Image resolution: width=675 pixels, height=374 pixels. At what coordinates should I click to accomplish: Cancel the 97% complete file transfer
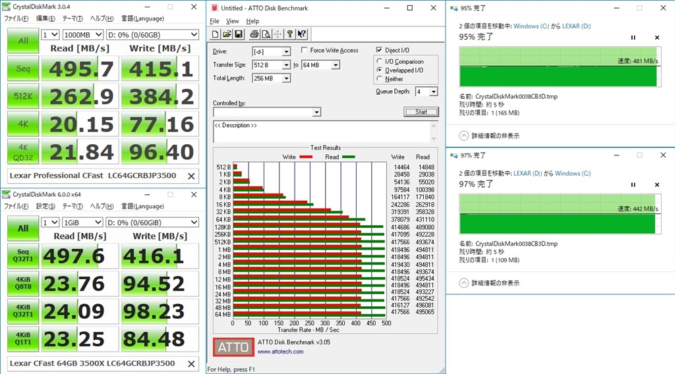point(657,185)
